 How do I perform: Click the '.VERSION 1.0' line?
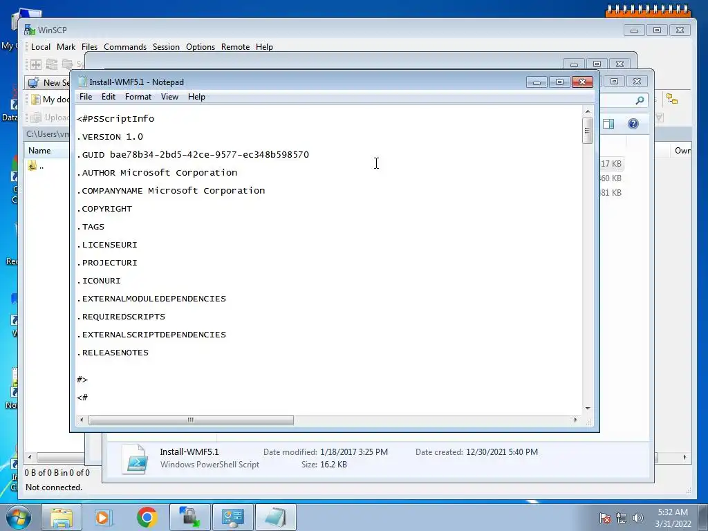coord(110,137)
